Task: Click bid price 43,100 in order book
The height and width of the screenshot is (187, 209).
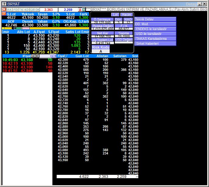Action: coord(39,36)
